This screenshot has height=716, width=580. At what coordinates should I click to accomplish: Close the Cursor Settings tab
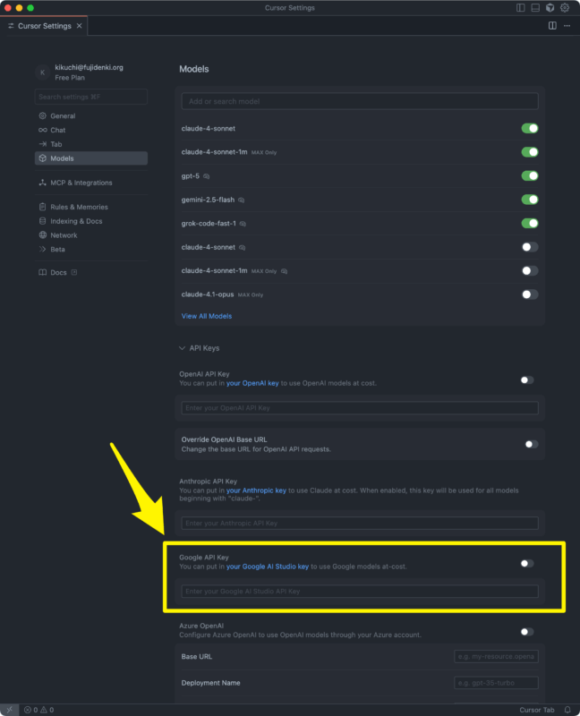click(80, 26)
